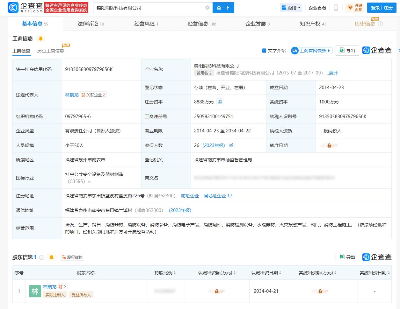
Task: Click the 工商注册号 value 350583100149751
Action: pos(214,116)
